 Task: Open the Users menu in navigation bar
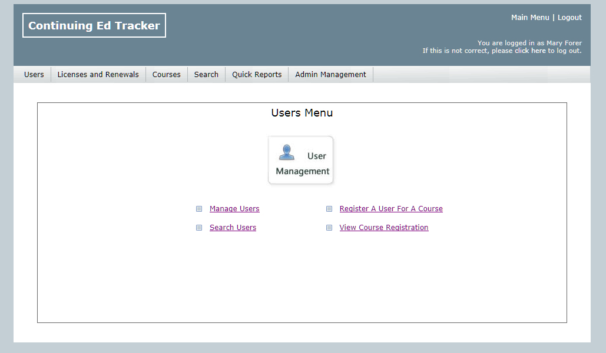(34, 75)
